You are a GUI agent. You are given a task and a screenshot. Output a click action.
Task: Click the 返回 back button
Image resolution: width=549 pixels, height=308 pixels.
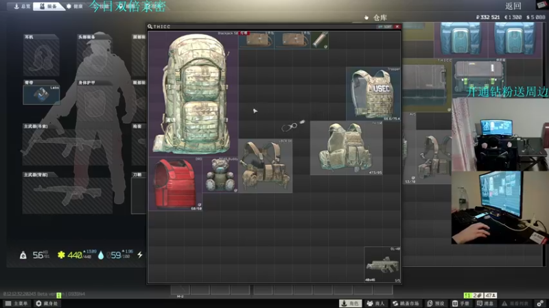(x=513, y=6)
